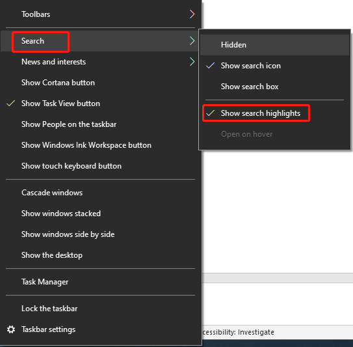The image size is (353, 347).
Task: Choose Show windows stacked
Action: tap(100, 214)
